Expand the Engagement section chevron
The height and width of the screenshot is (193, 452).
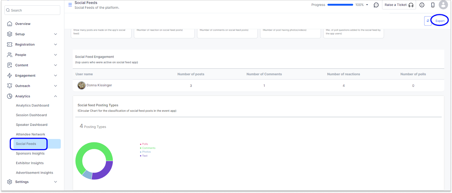click(55, 76)
